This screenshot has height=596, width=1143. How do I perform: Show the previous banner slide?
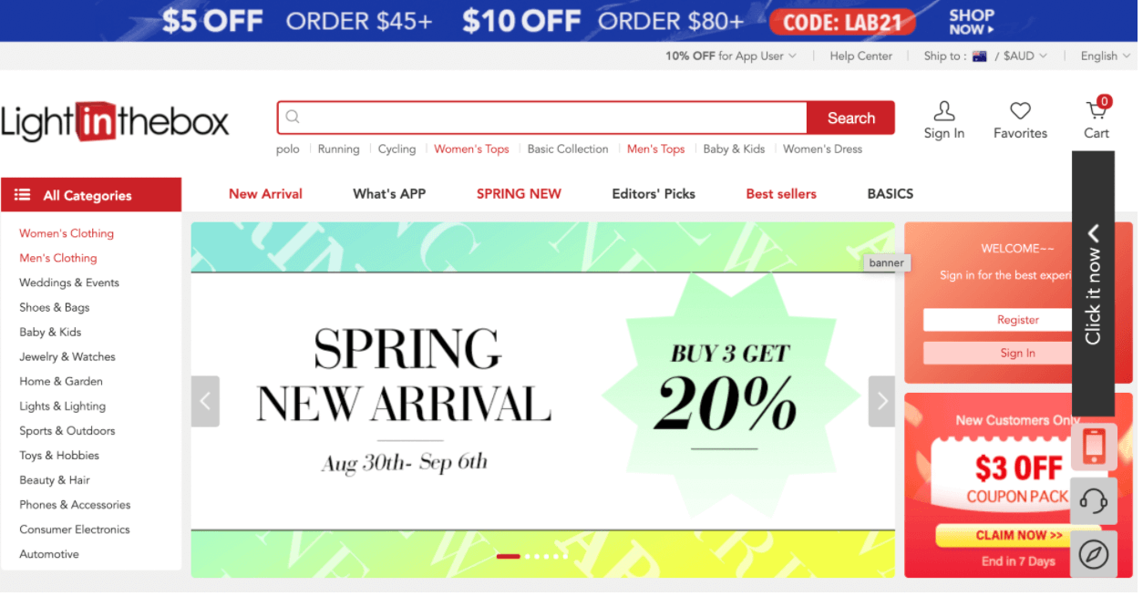(206, 403)
